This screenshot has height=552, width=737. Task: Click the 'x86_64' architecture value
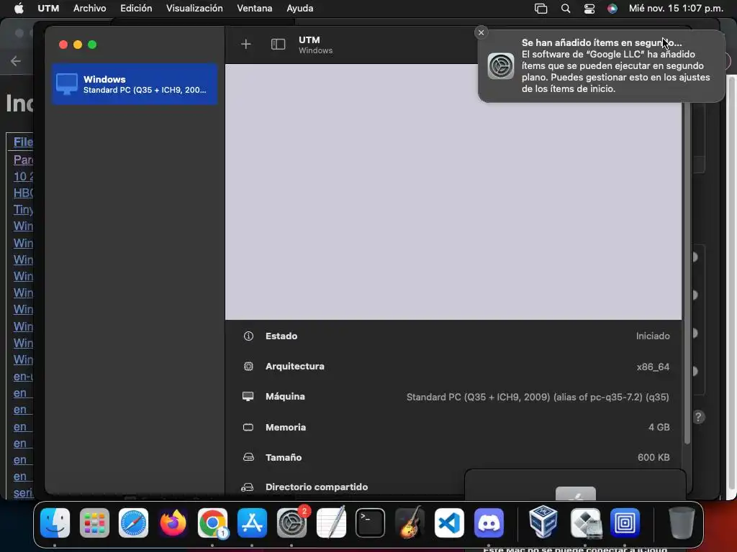653,367
